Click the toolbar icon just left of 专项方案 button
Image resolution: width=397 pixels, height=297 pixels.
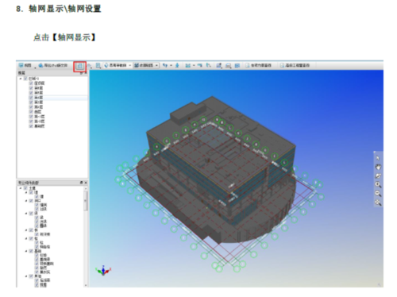[x=237, y=65]
